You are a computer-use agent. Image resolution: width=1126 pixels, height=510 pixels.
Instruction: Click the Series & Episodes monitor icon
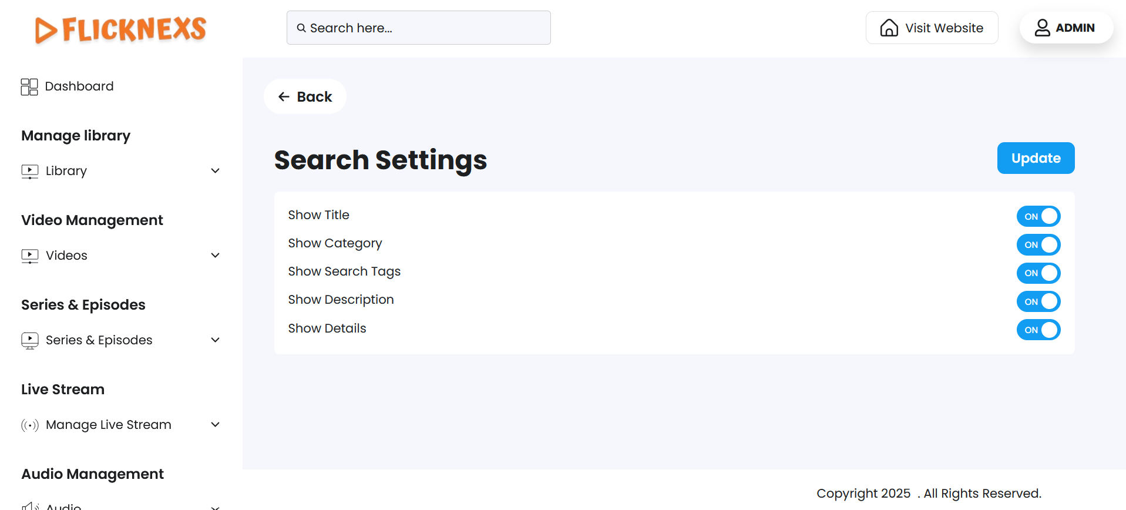coord(30,340)
